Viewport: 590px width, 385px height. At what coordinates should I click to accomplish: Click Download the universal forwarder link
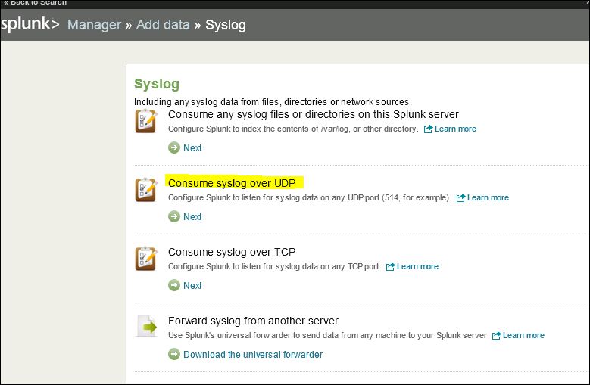pyautogui.click(x=253, y=355)
